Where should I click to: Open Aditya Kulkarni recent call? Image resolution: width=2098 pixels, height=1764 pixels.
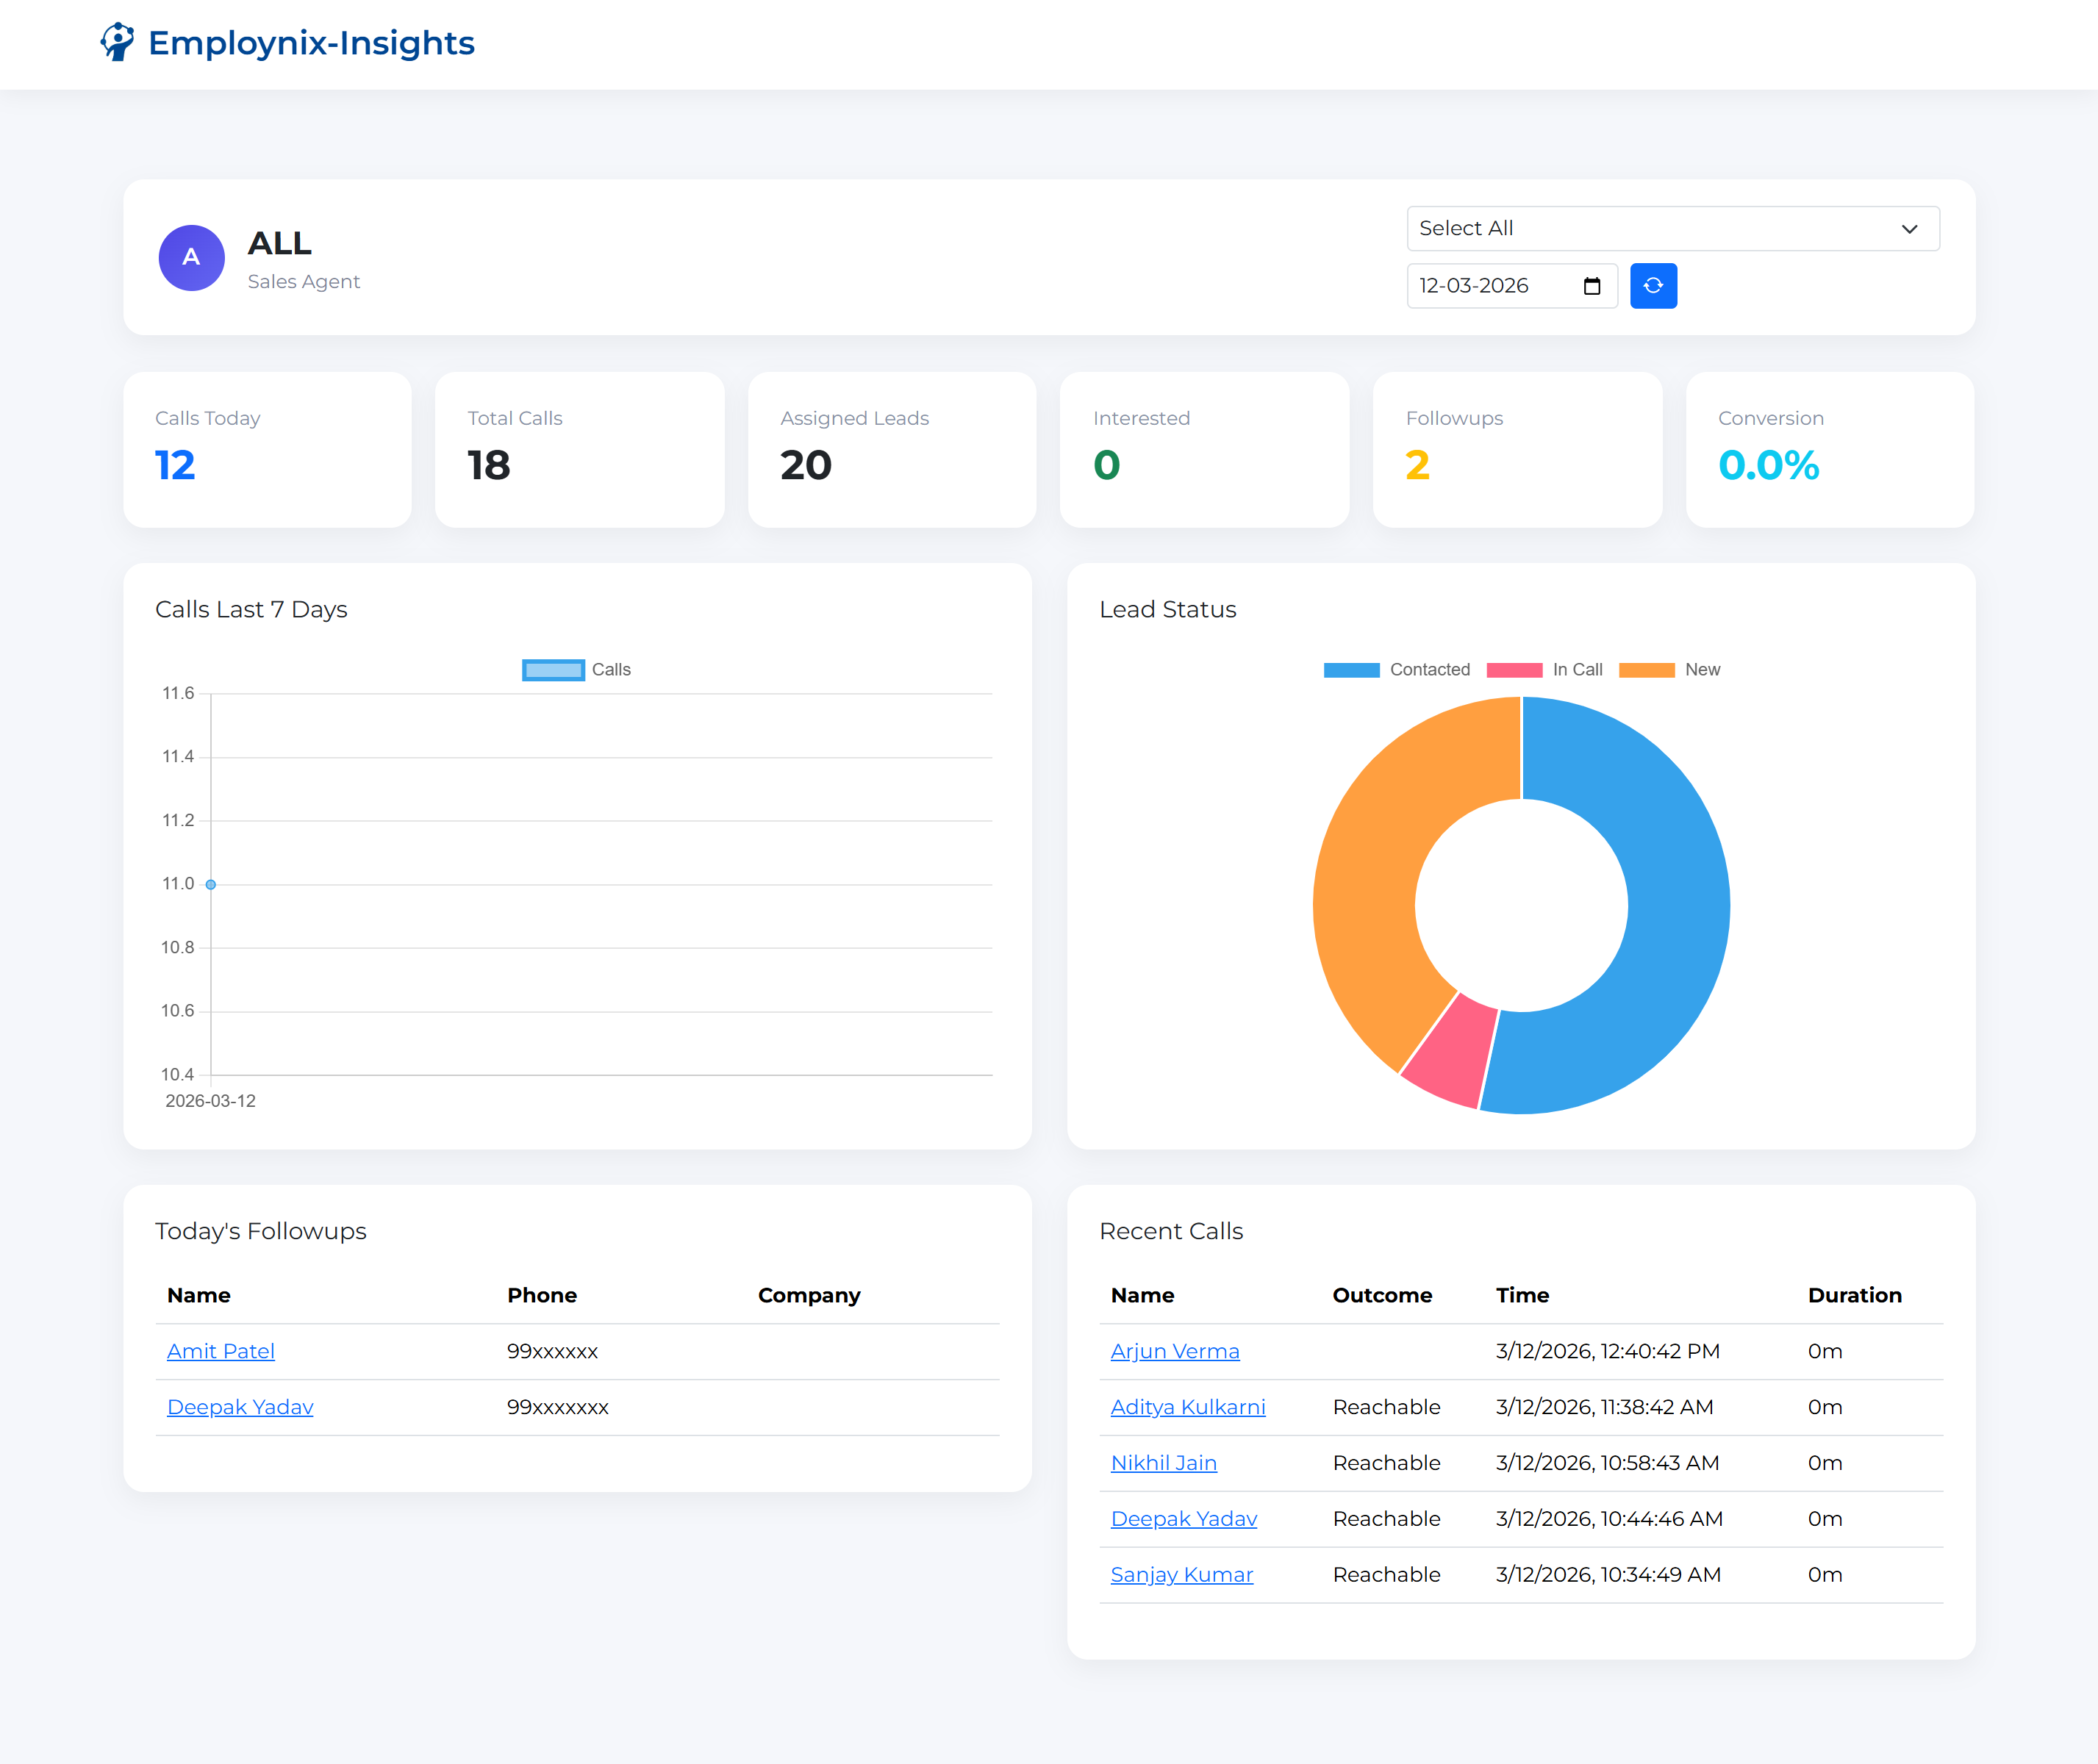click(1188, 1407)
